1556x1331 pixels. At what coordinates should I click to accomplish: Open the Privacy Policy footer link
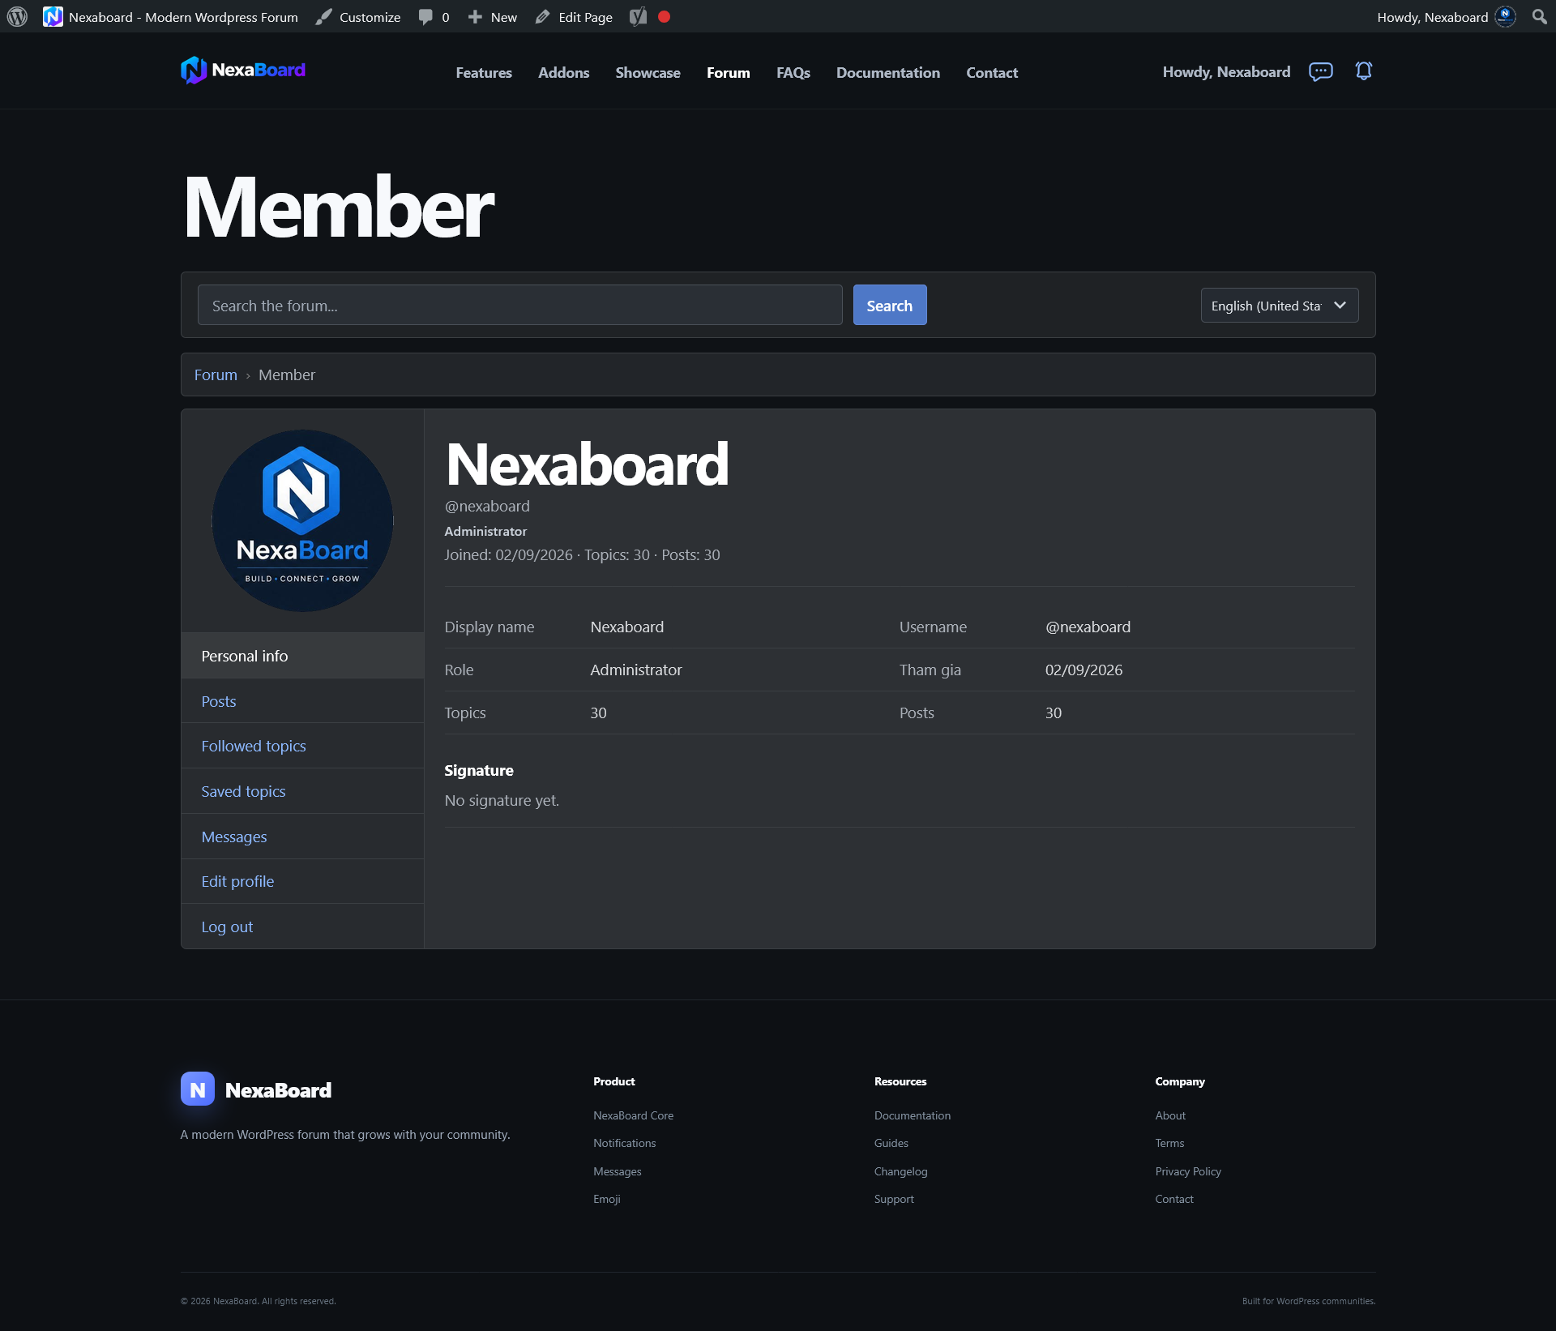tap(1188, 1171)
